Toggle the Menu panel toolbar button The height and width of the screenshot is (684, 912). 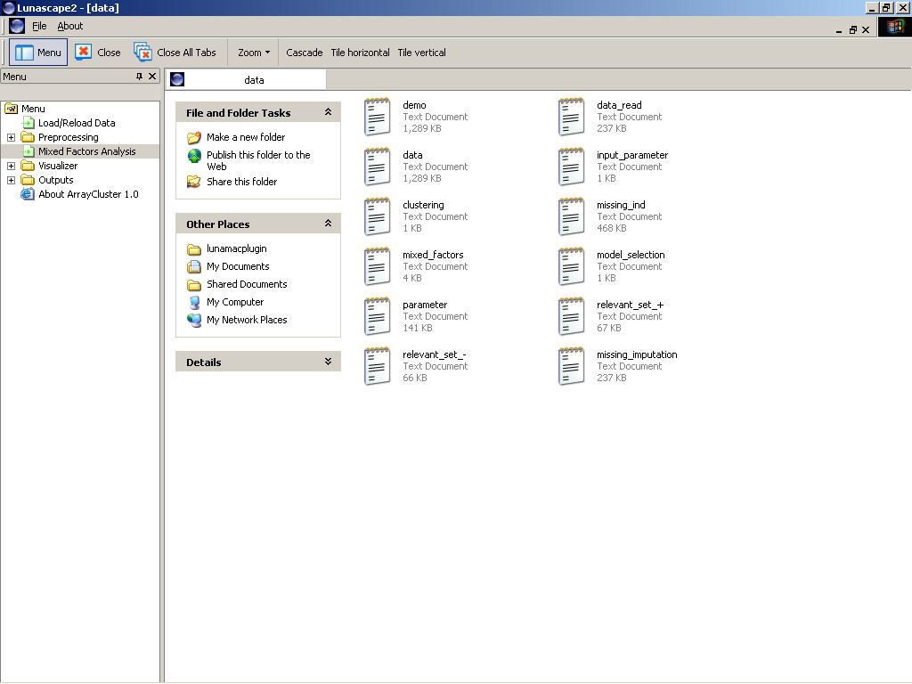click(38, 53)
